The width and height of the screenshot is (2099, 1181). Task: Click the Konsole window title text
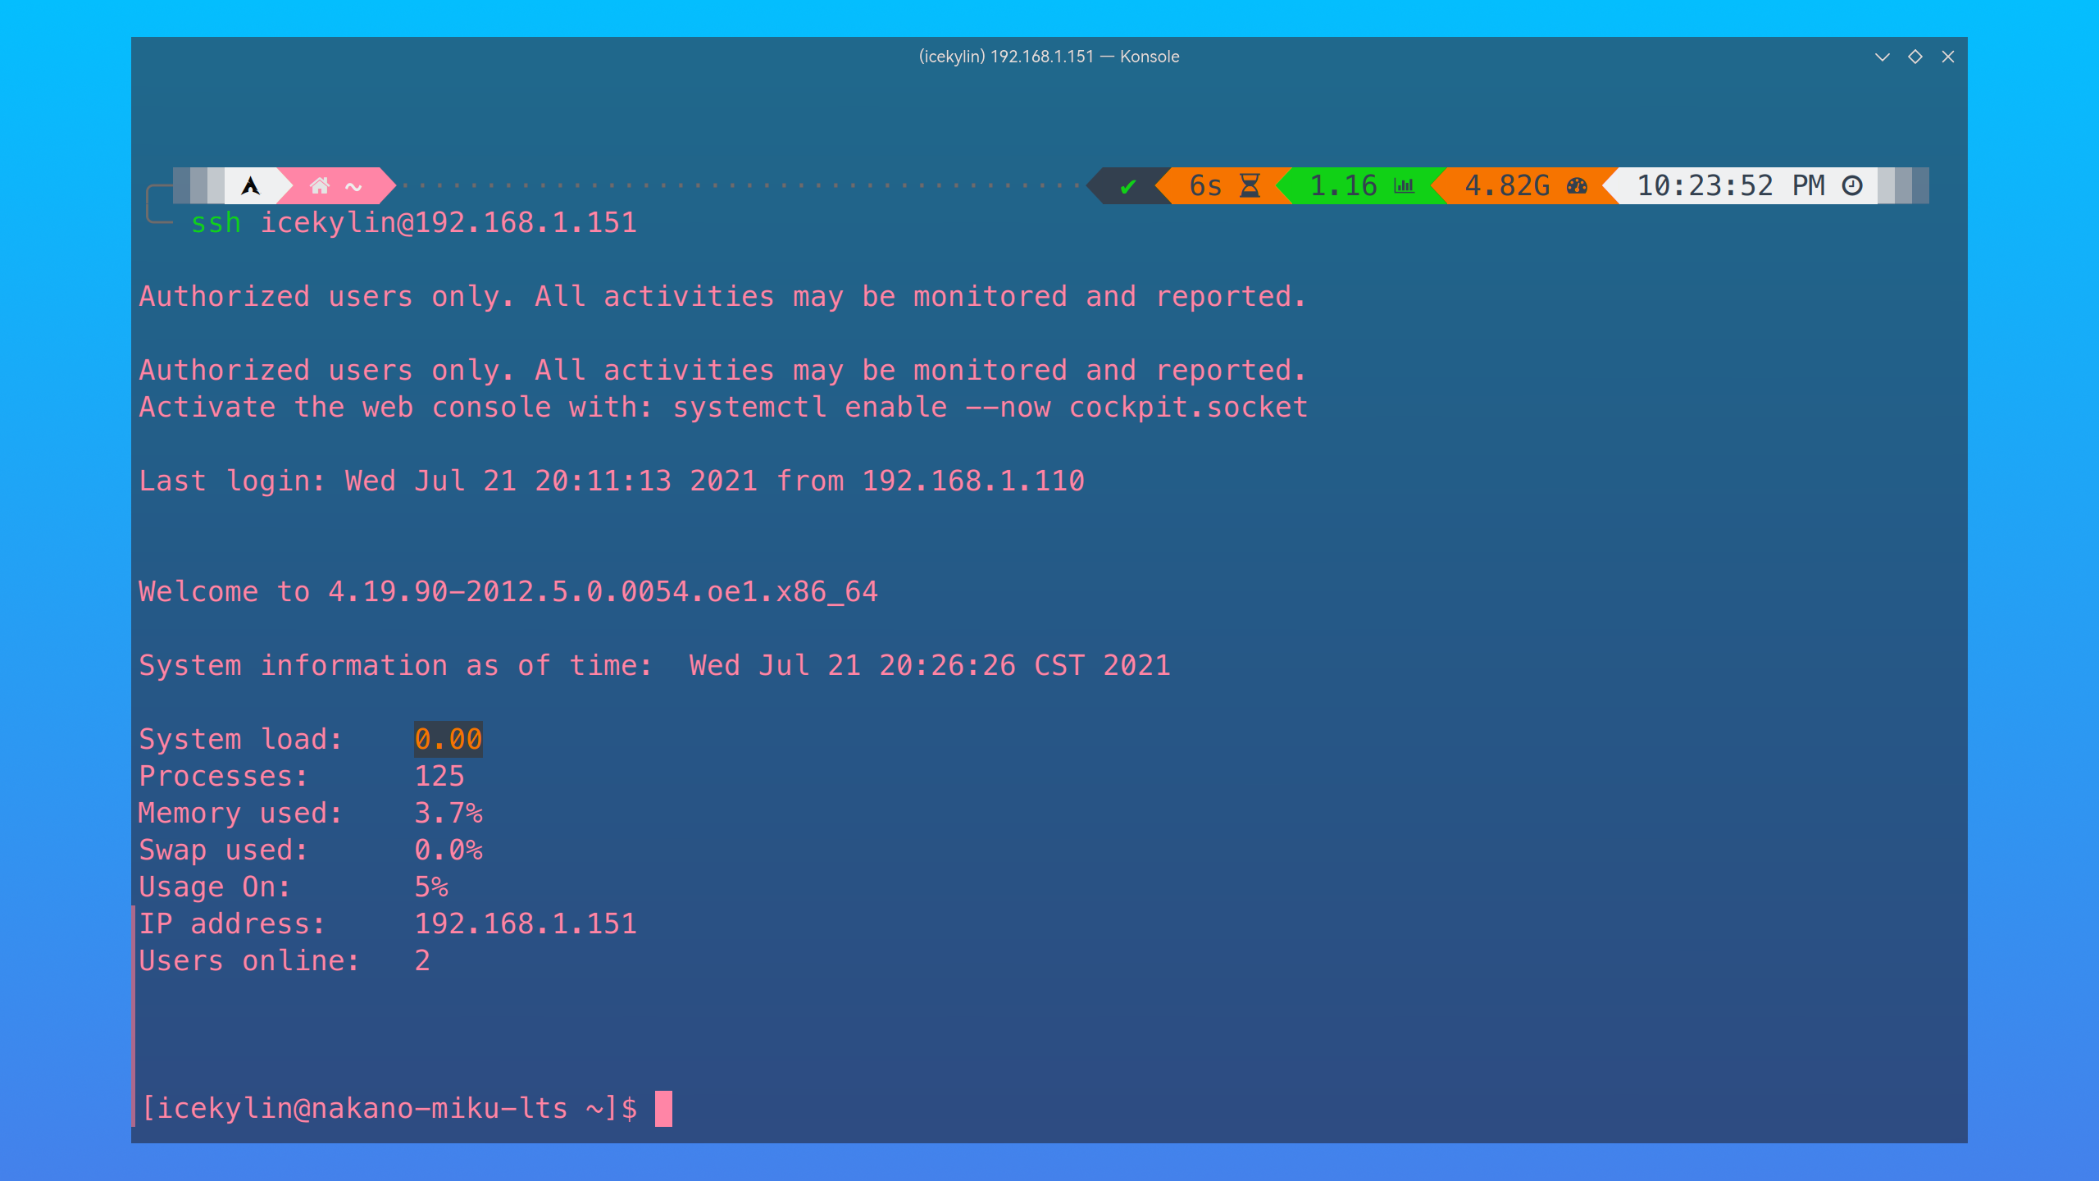tap(1049, 57)
